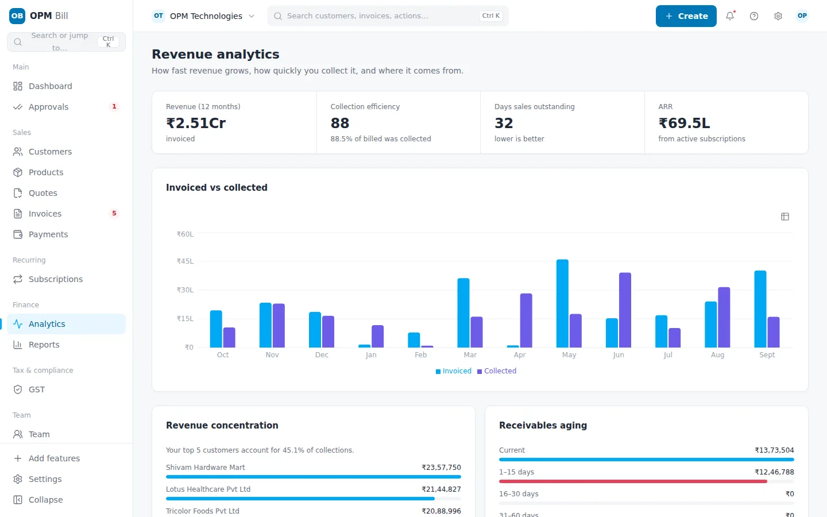
Task: Open the gear settings icon in top bar
Action: 778,16
